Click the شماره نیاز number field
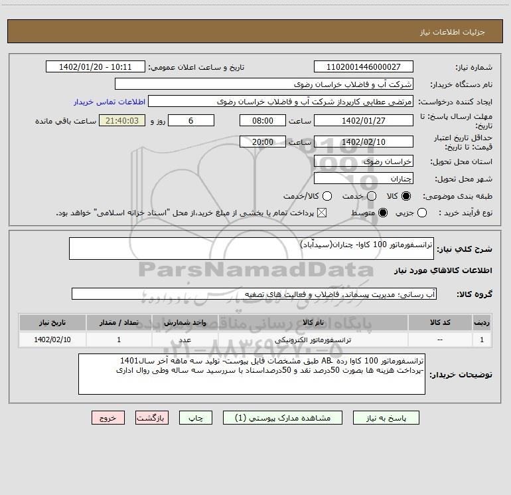 coord(364,67)
